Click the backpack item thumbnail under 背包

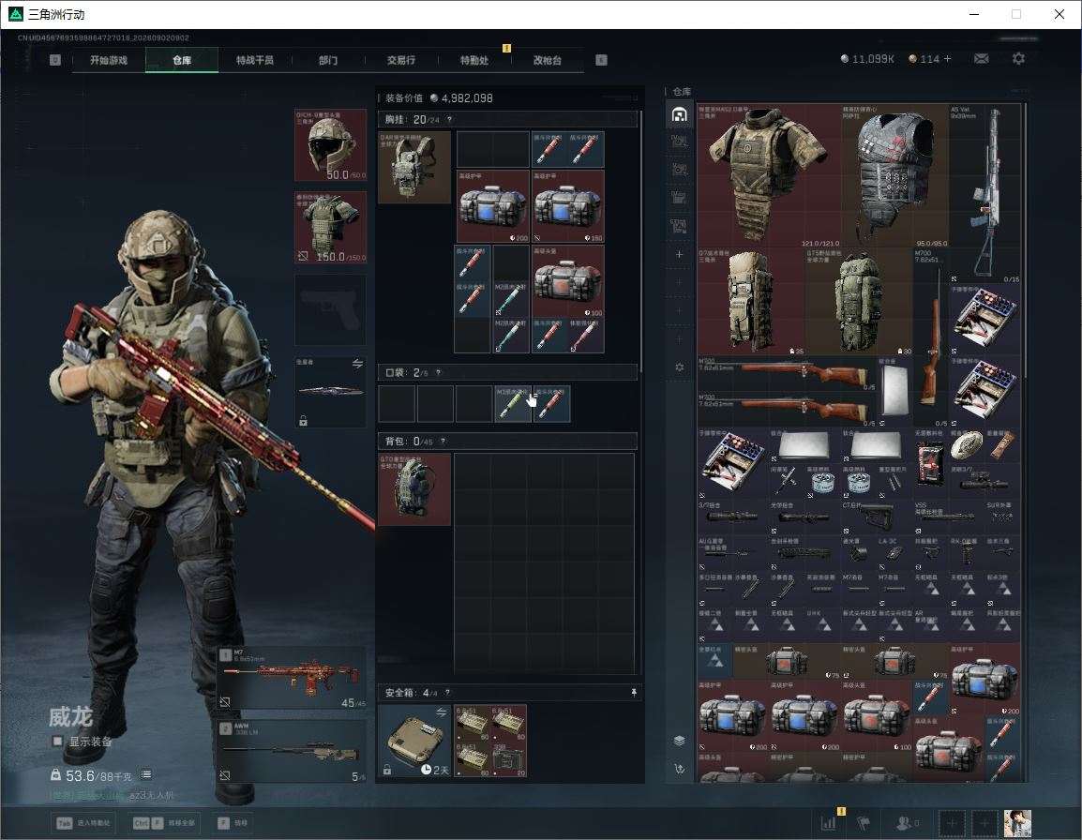point(414,488)
